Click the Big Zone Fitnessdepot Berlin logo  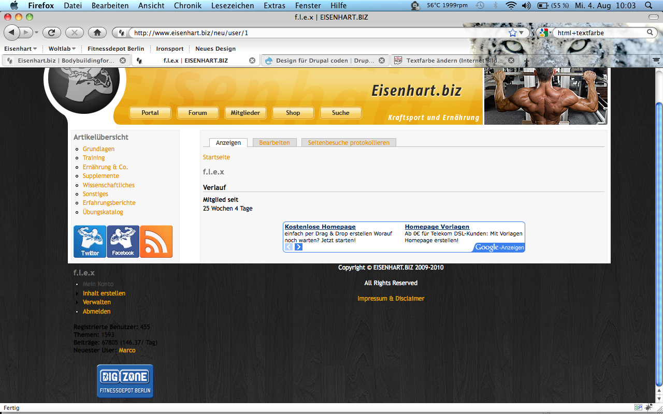pos(125,381)
